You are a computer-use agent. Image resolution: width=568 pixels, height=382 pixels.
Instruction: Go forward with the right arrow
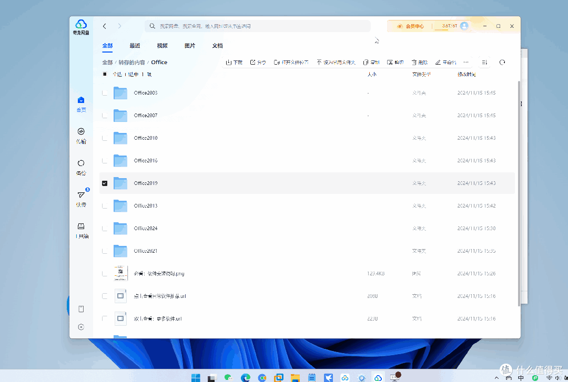(x=119, y=26)
